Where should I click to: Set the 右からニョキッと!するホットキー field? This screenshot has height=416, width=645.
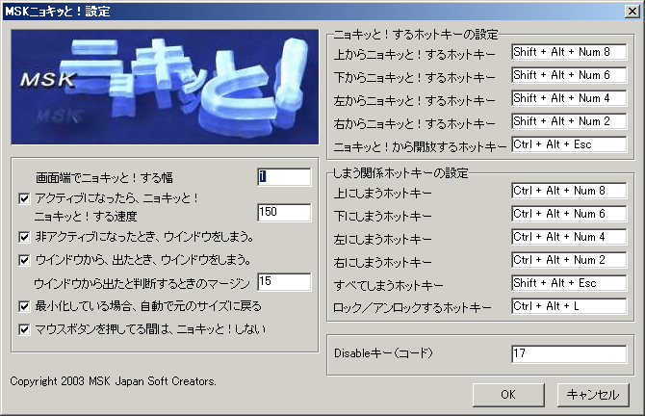(x=569, y=121)
